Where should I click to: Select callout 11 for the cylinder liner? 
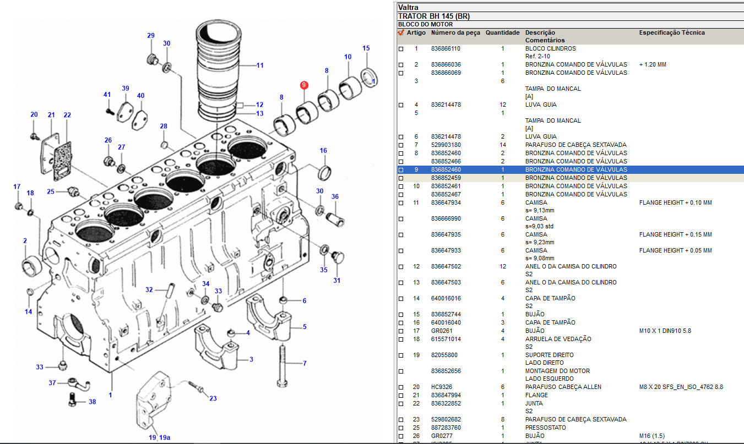[260, 65]
